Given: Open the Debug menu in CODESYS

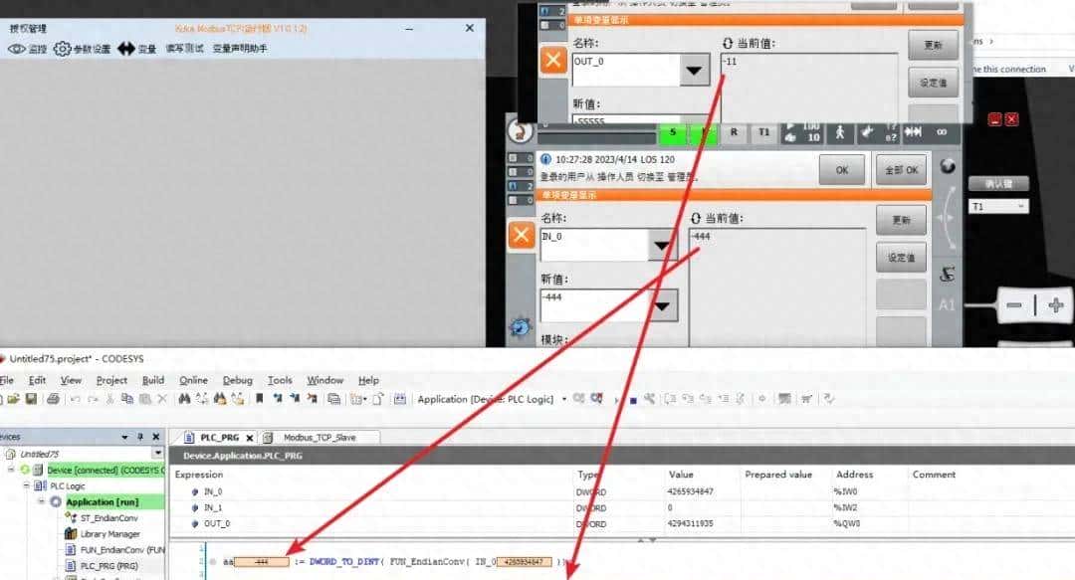Looking at the screenshot, I should pyautogui.click(x=237, y=380).
